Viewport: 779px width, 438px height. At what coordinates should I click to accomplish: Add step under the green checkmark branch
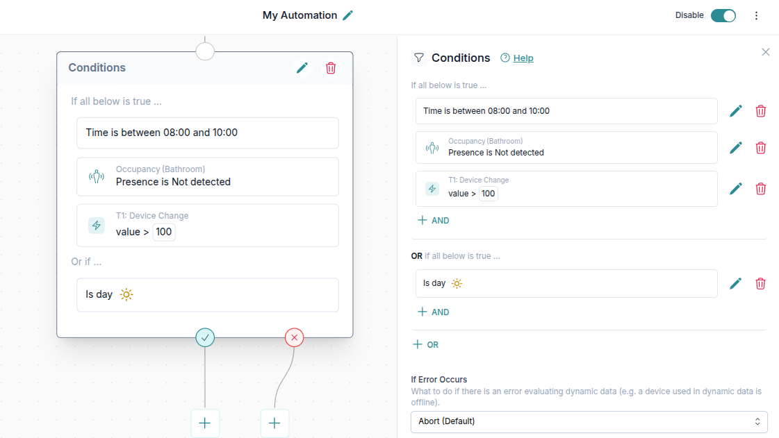205,423
